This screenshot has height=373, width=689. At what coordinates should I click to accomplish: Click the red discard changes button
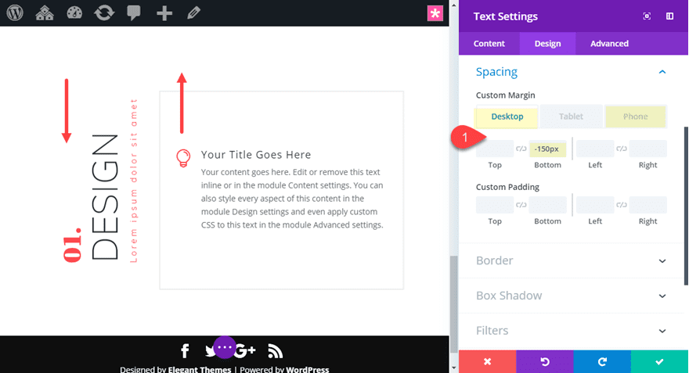coord(487,361)
